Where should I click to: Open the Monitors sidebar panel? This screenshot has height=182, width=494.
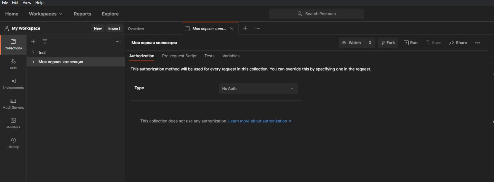pyautogui.click(x=13, y=124)
